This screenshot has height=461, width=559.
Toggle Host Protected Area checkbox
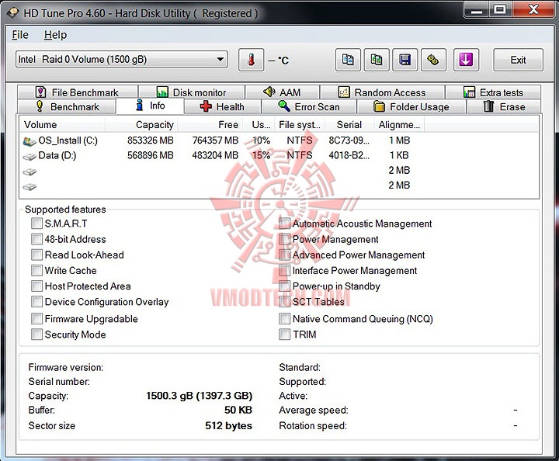[36, 286]
